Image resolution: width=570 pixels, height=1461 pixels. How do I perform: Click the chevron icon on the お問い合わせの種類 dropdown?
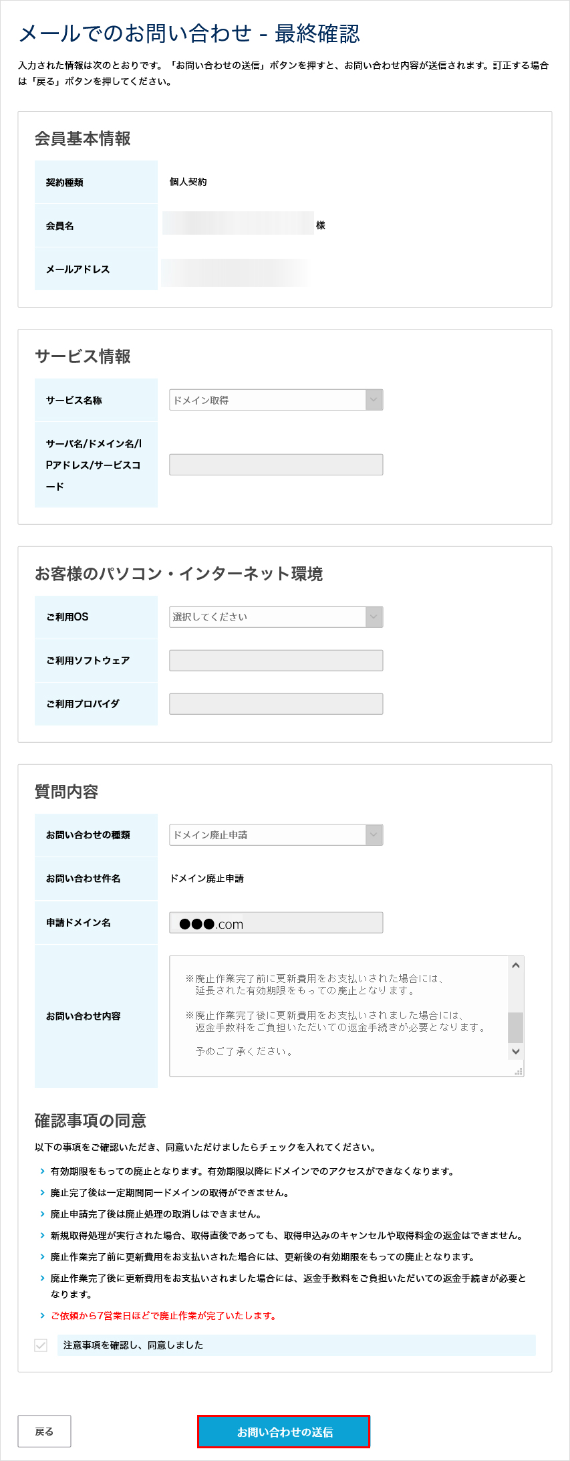pos(374,835)
